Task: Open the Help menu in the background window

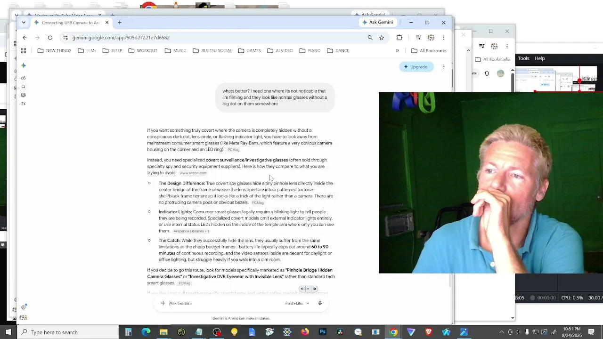Action: pos(540,59)
